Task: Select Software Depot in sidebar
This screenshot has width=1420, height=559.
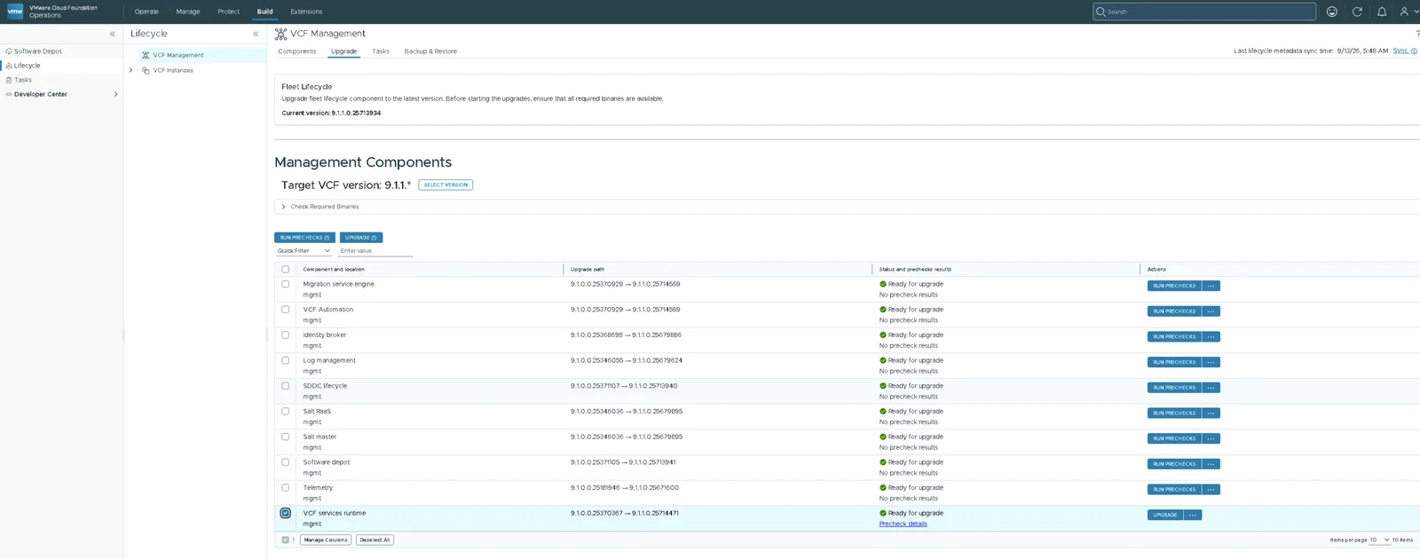Action: coord(38,51)
